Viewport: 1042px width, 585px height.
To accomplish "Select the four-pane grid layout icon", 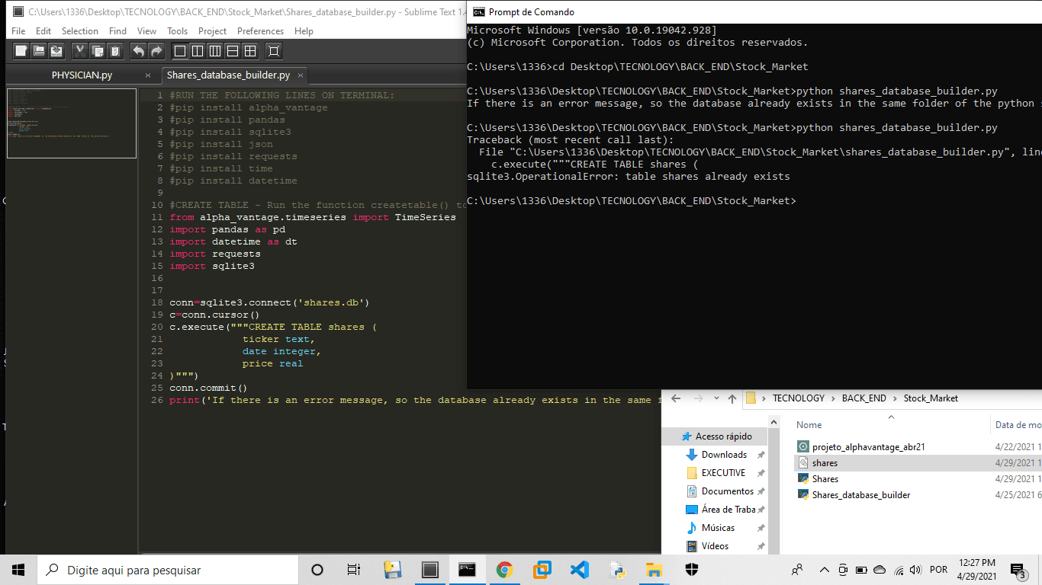I will pyautogui.click(x=250, y=51).
